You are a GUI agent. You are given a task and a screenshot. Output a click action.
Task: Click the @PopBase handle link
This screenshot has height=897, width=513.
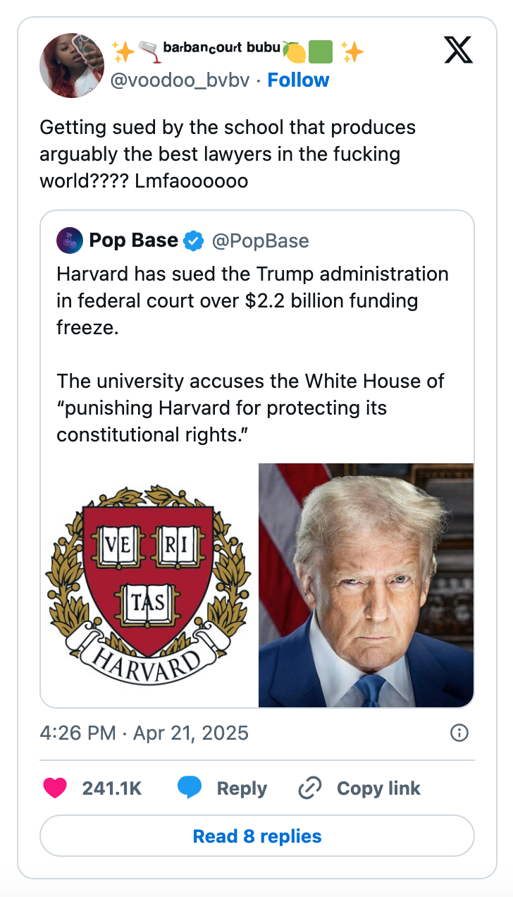point(261,240)
